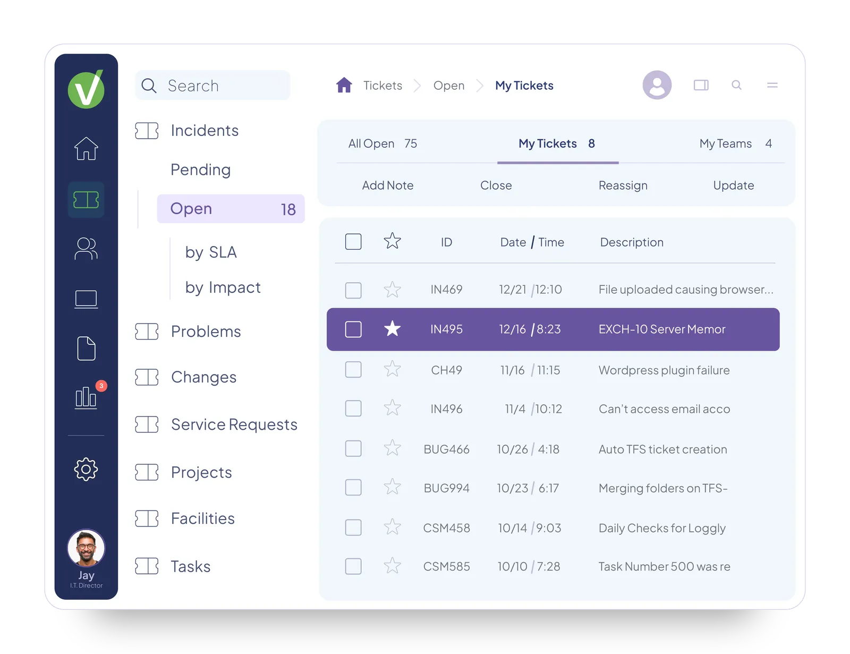Select the Tickets icon in dark sidebar
850x654 pixels.
coord(86,200)
